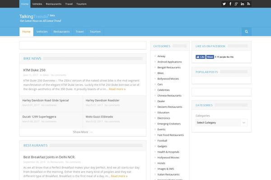
Task: Open Ducati 1299 Superleggera post
Action: [39, 117]
